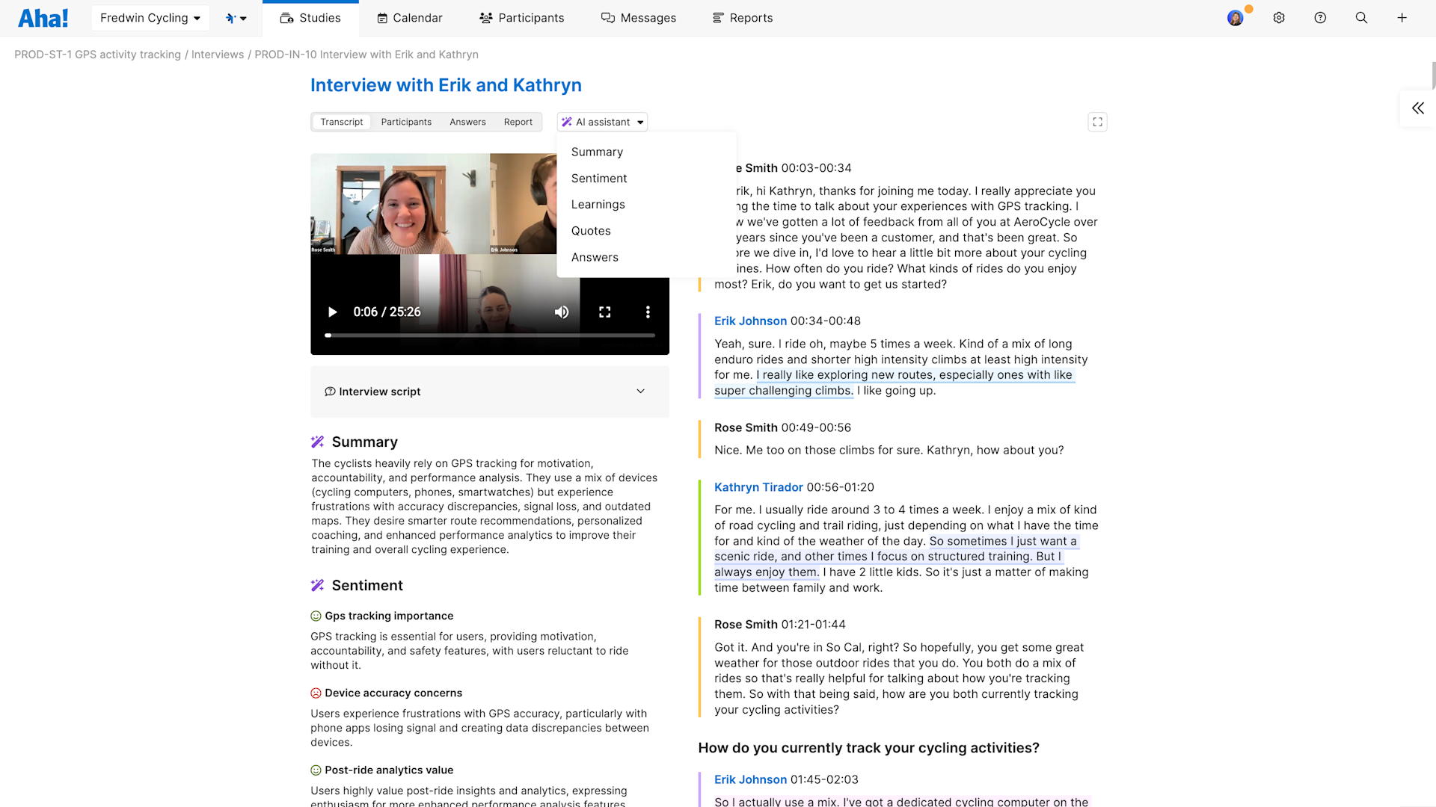
Task: Open Erik Johnson's participant profile
Action: pos(750,321)
